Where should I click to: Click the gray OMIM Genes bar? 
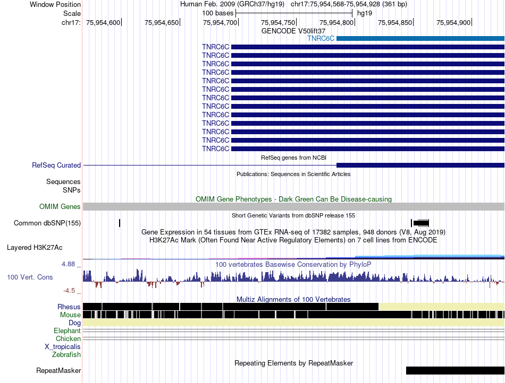click(293, 206)
